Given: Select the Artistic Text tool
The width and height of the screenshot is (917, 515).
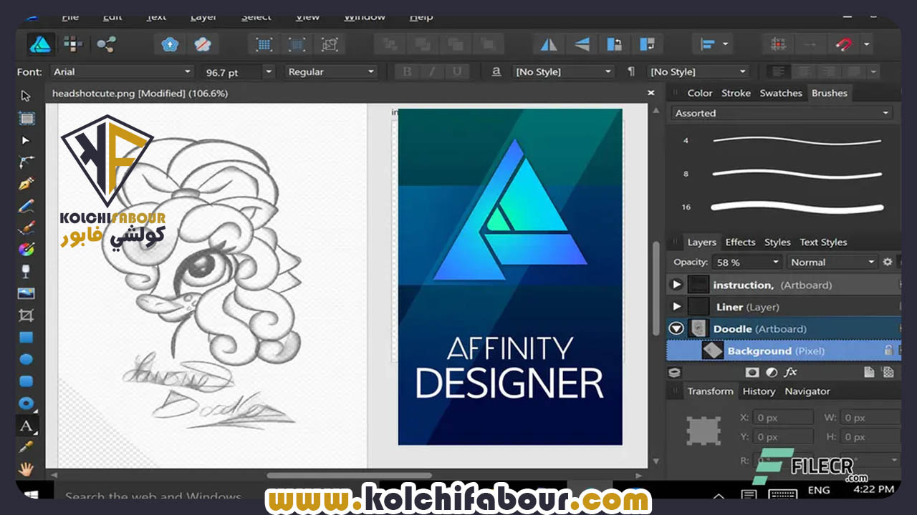Looking at the screenshot, I should point(27,426).
